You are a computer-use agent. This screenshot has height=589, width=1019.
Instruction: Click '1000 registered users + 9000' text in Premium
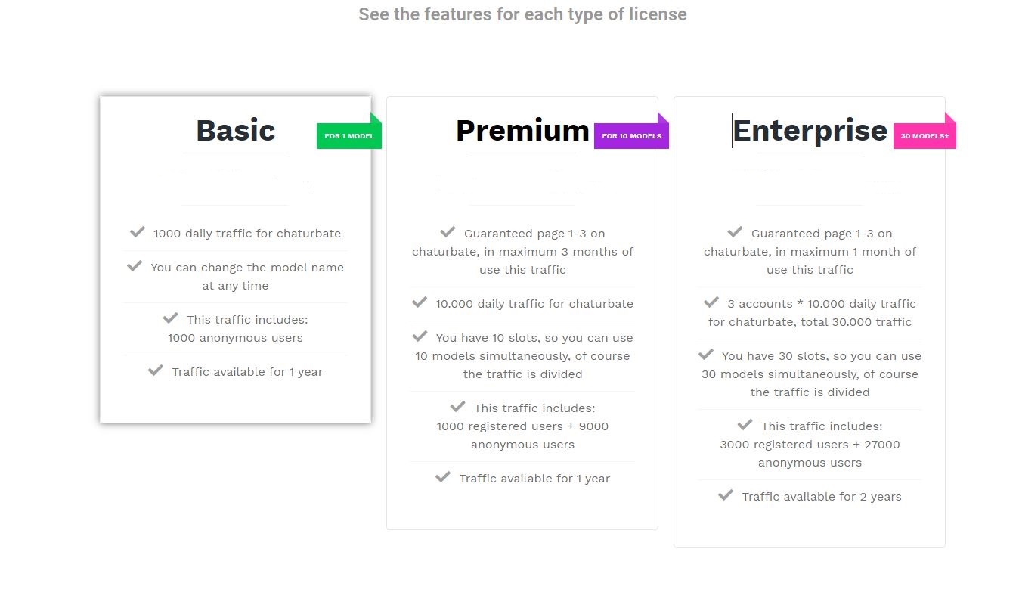point(522,426)
